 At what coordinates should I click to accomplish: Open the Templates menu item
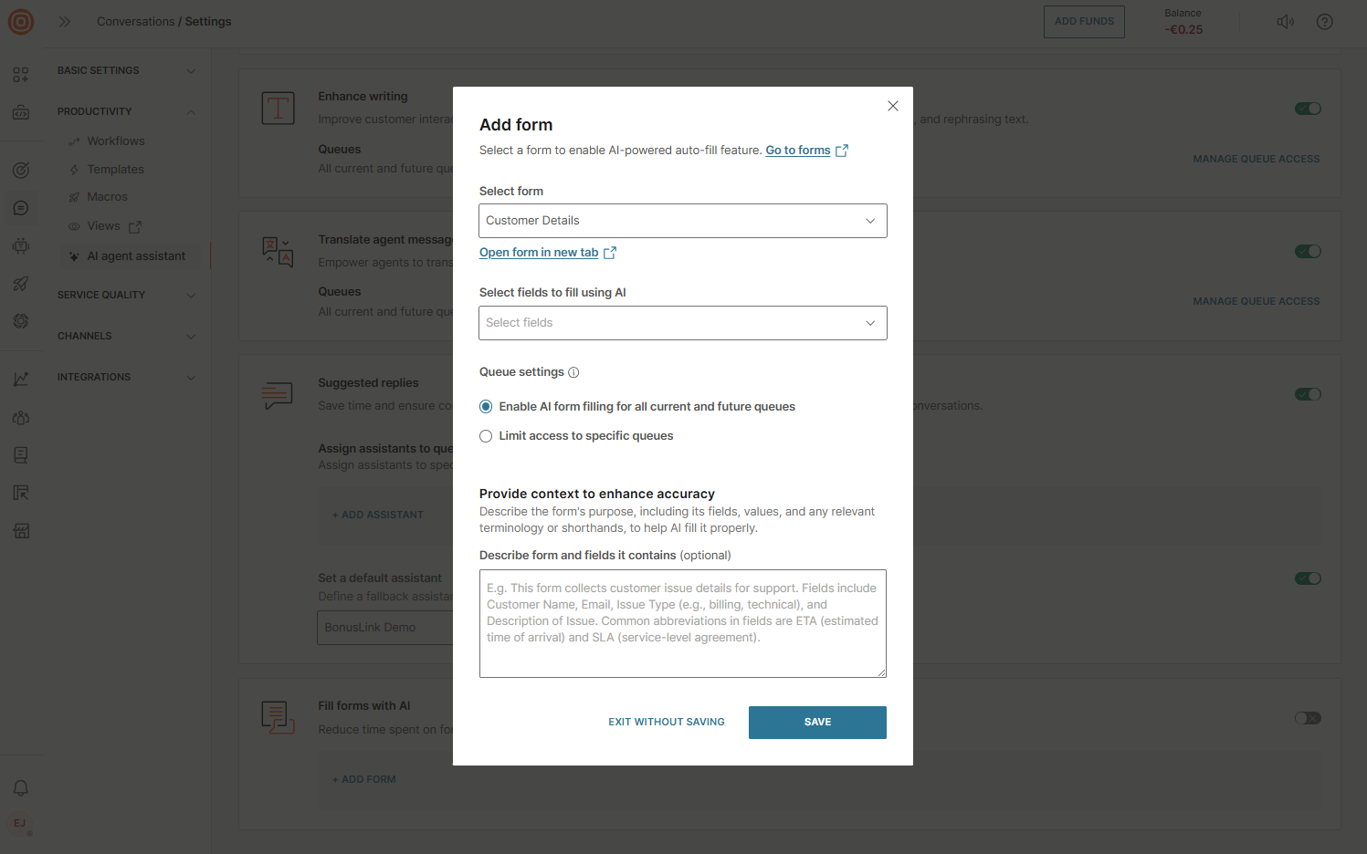click(x=115, y=170)
